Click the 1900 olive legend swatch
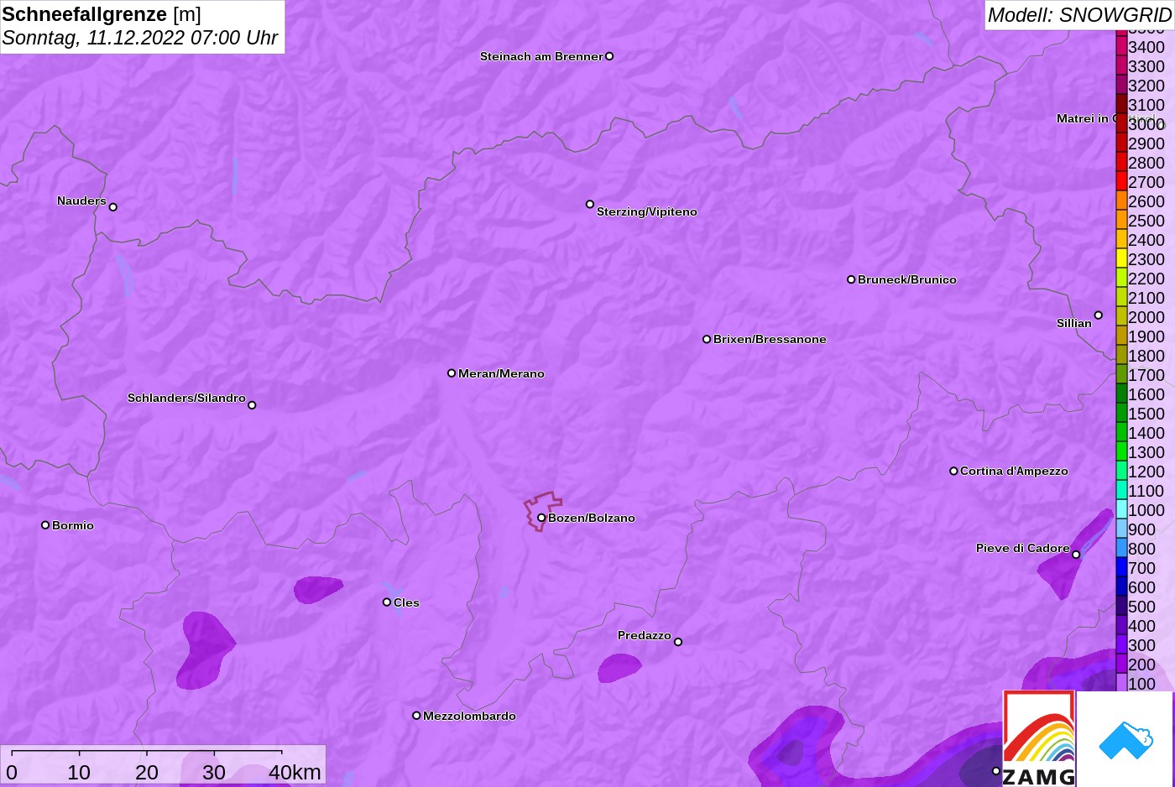Viewport: 1175px width, 787px height. tap(1121, 336)
